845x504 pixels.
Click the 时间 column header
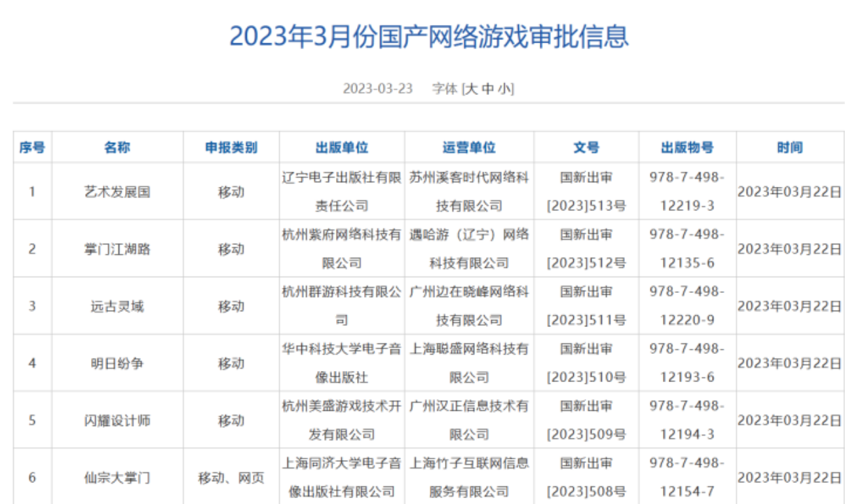789,147
